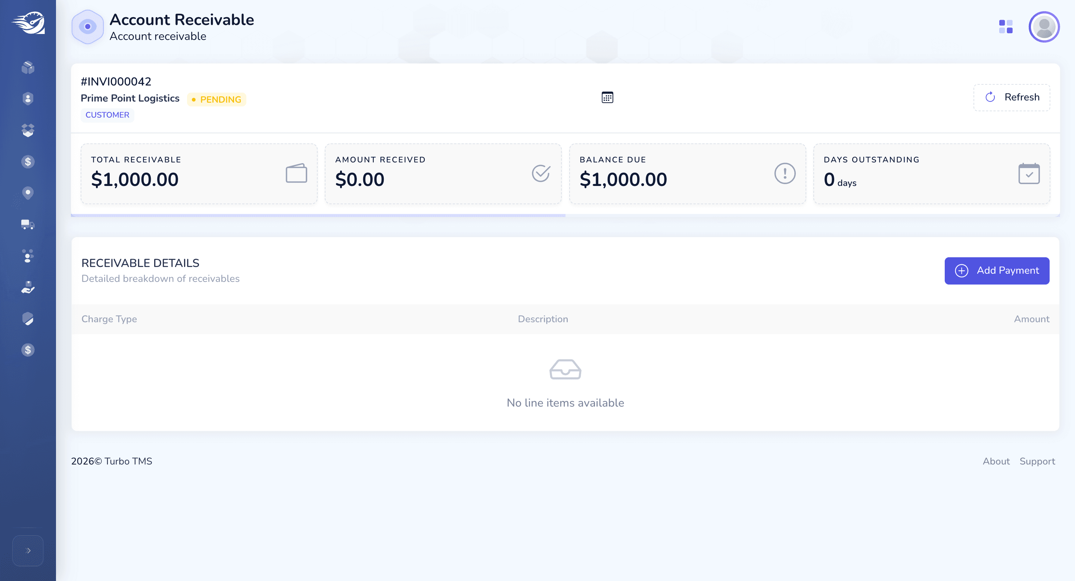
Task: Open the user profile avatar
Action: tap(1044, 27)
